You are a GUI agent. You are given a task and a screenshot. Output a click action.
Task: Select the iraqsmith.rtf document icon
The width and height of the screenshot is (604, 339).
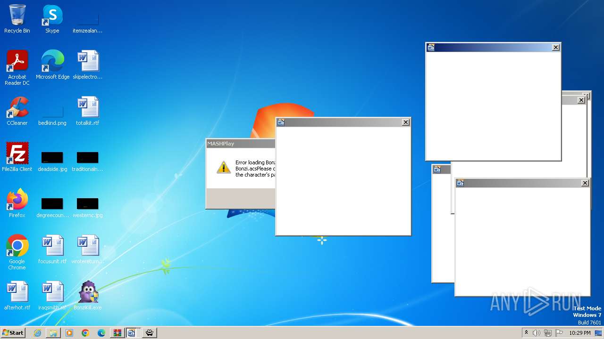tap(52, 296)
